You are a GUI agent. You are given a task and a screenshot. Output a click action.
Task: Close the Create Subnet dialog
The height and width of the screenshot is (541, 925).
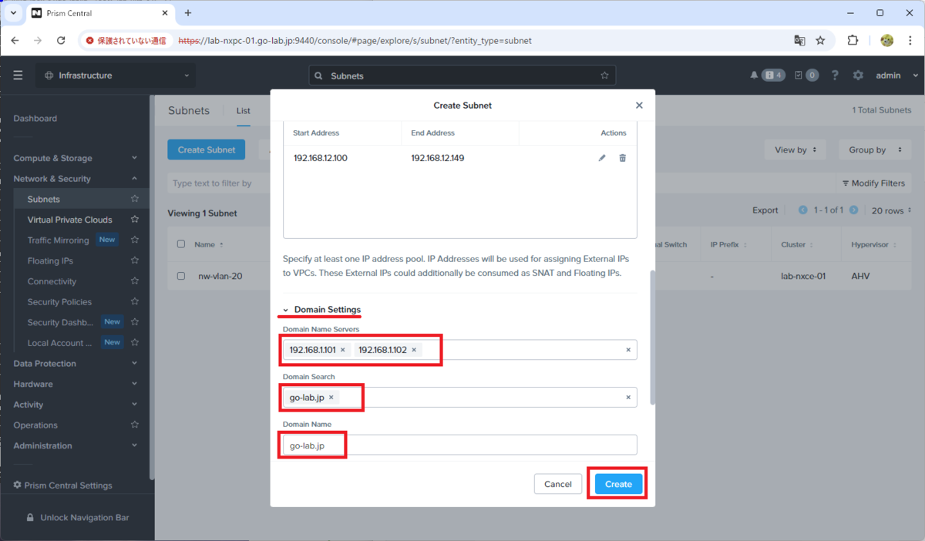(x=639, y=105)
